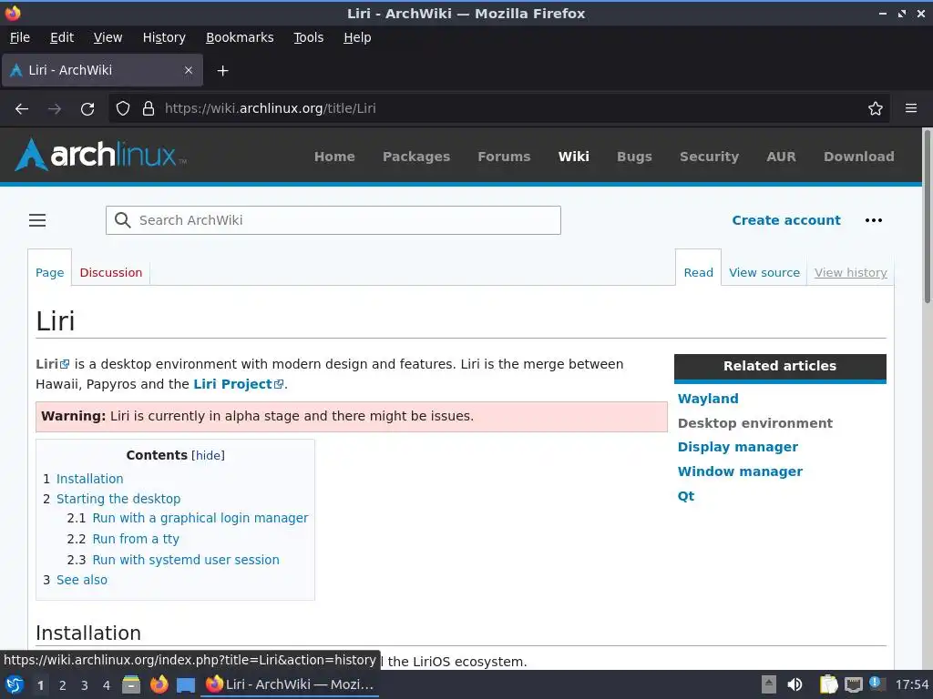Open the Display manager related article
933x699 pixels.
point(738,447)
